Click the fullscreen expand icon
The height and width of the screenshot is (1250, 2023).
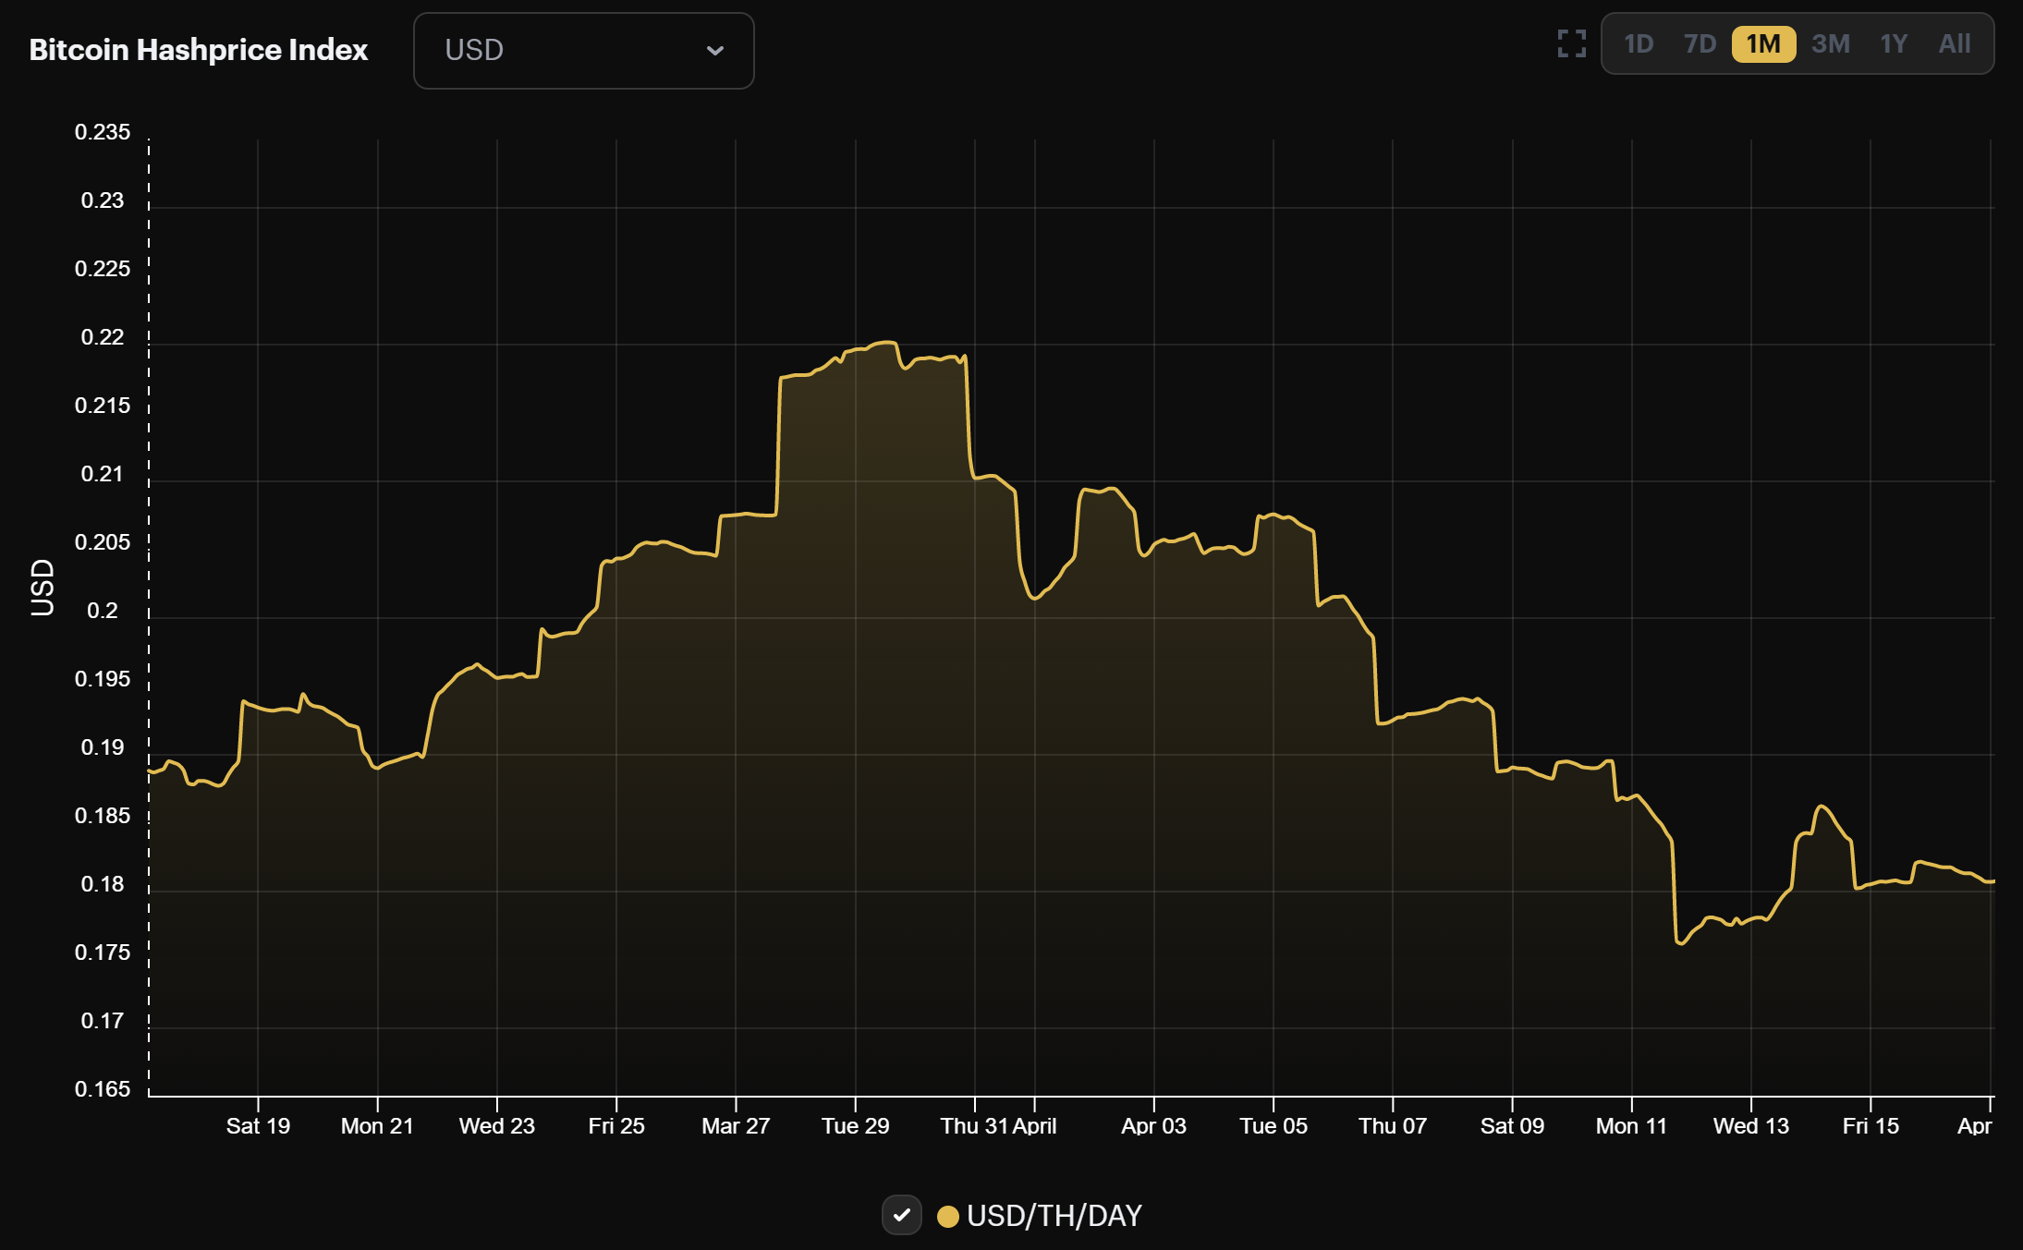pyautogui.click(x=1571, y=42)
